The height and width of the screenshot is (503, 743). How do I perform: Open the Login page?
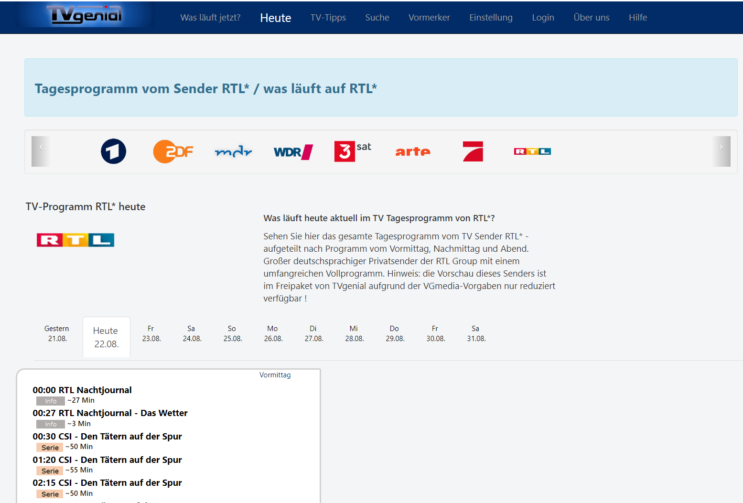(x=543, y=18)
